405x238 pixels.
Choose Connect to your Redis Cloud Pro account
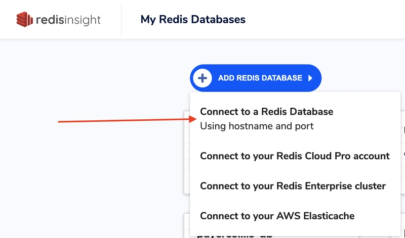[295, 156]
